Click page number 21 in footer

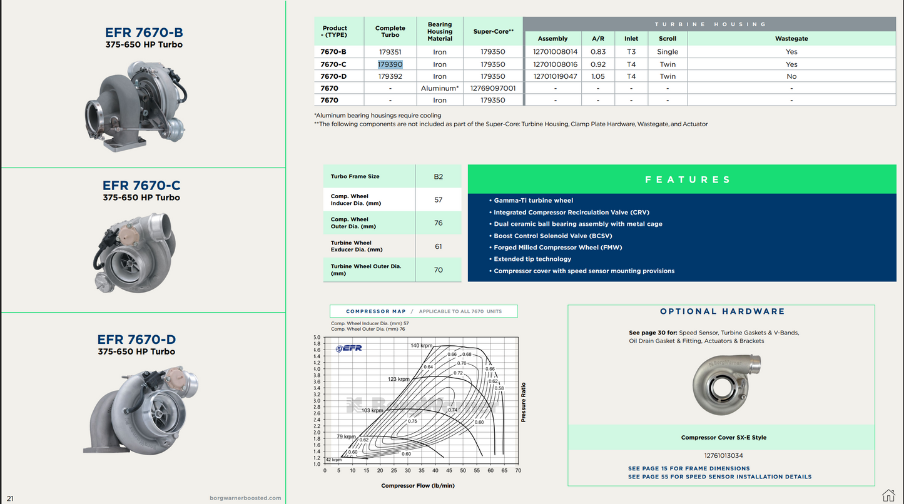[x=10, y=498]
